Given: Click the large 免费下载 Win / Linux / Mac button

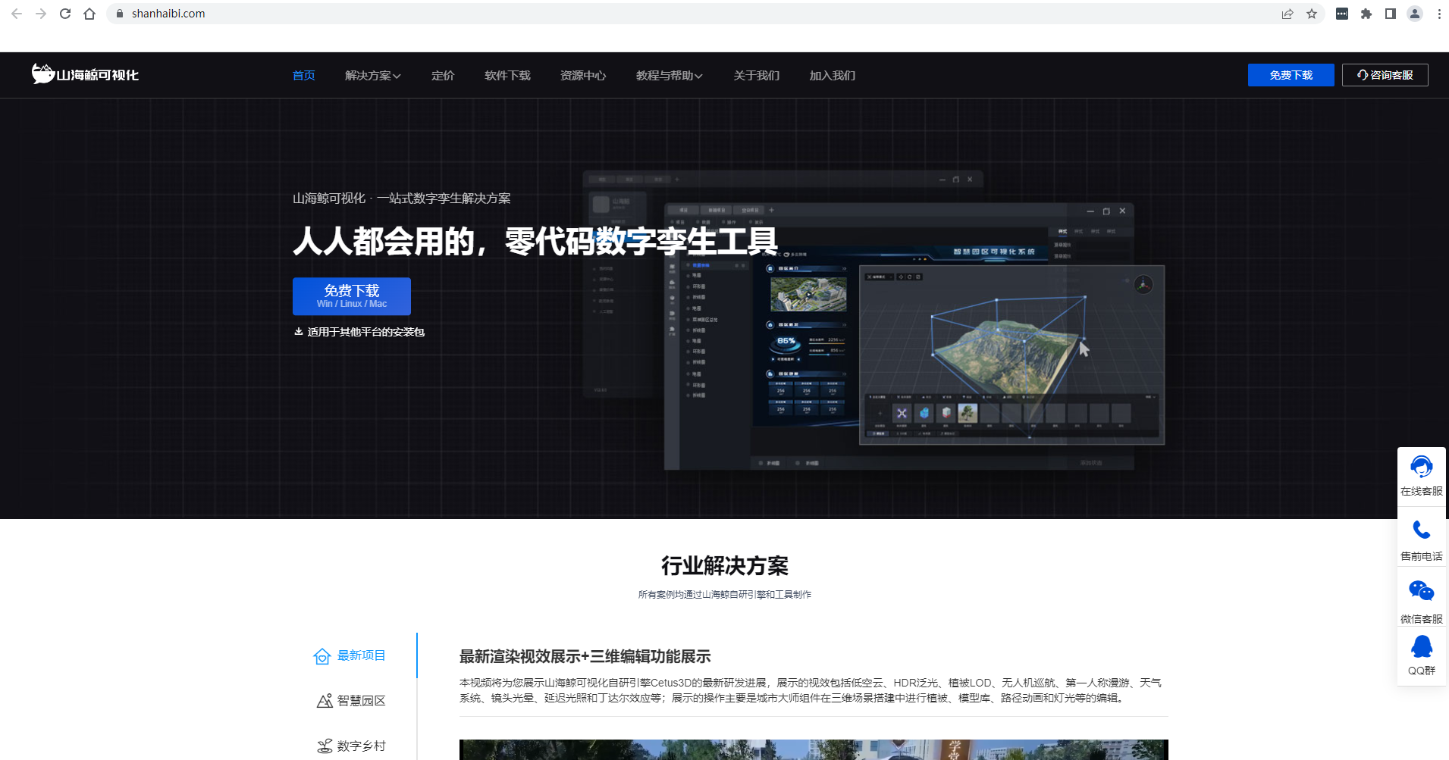Looking at the screenshot, I should point(352,296).
